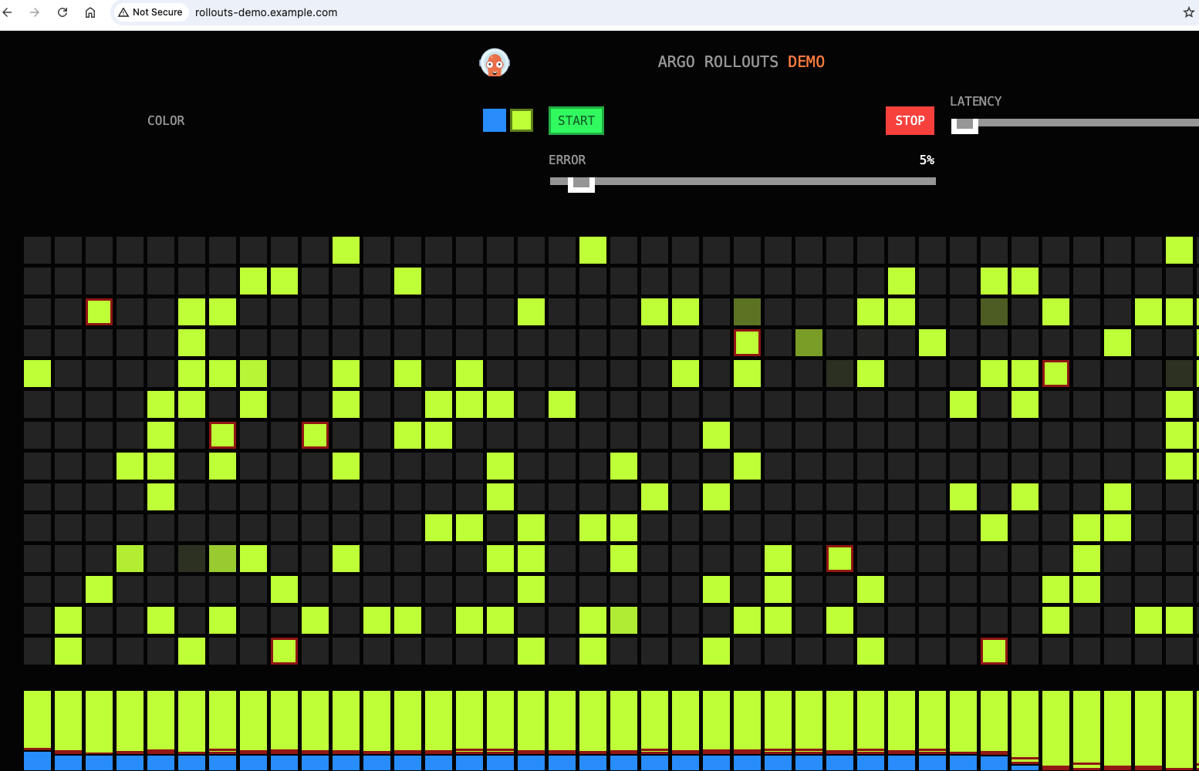Click the COLOR label
The image size is (1199, 771).
point(166,120)
